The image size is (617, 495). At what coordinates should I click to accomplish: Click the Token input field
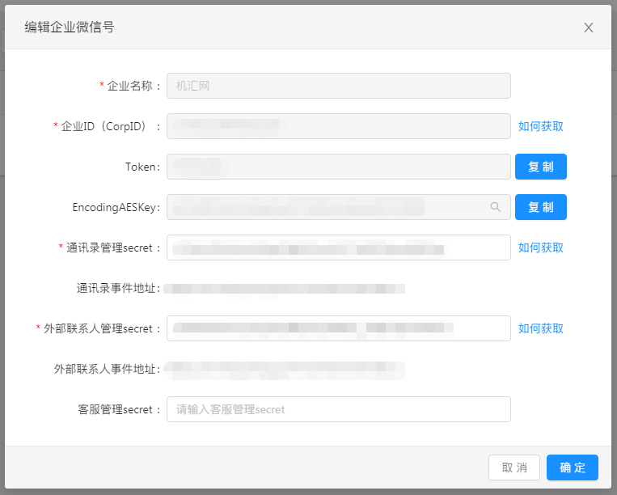[338, 167]
